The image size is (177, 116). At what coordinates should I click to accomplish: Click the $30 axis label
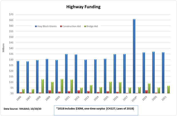[11, 60]
